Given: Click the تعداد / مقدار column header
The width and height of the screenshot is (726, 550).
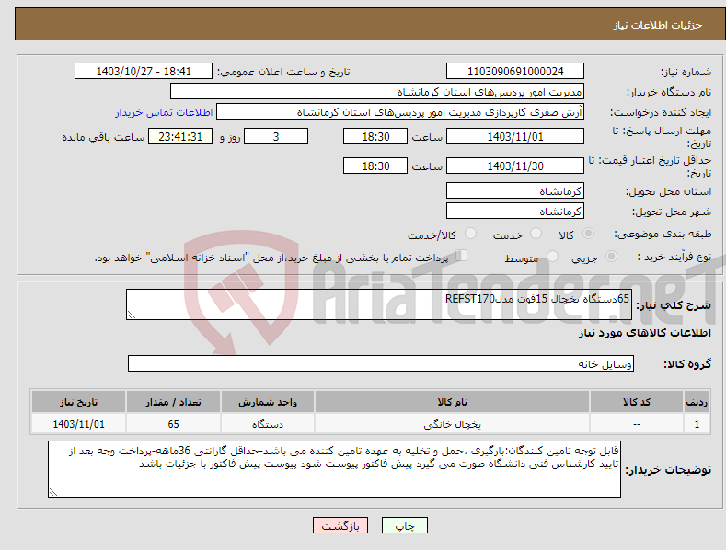Looking at the screenshot, I should [x=173, y=402].
